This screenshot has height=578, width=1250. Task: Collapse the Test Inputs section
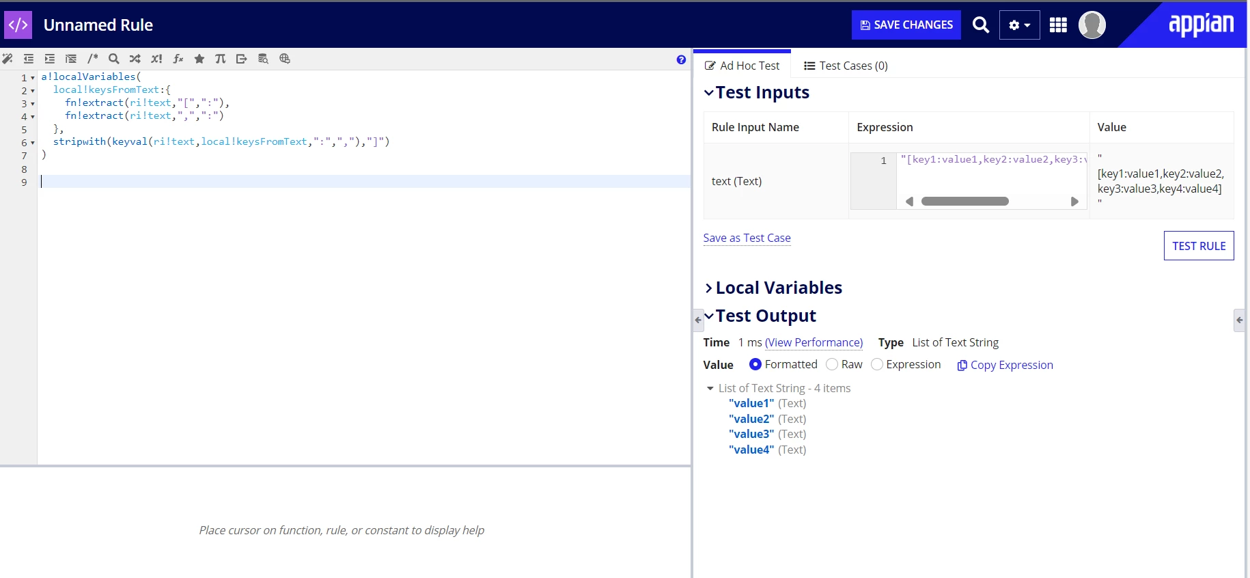point(709,92)
